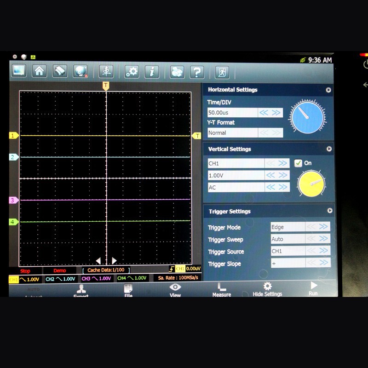The image size is (368, 368).
Task: Open the information 'i' icon
Action: coord(152,71)
